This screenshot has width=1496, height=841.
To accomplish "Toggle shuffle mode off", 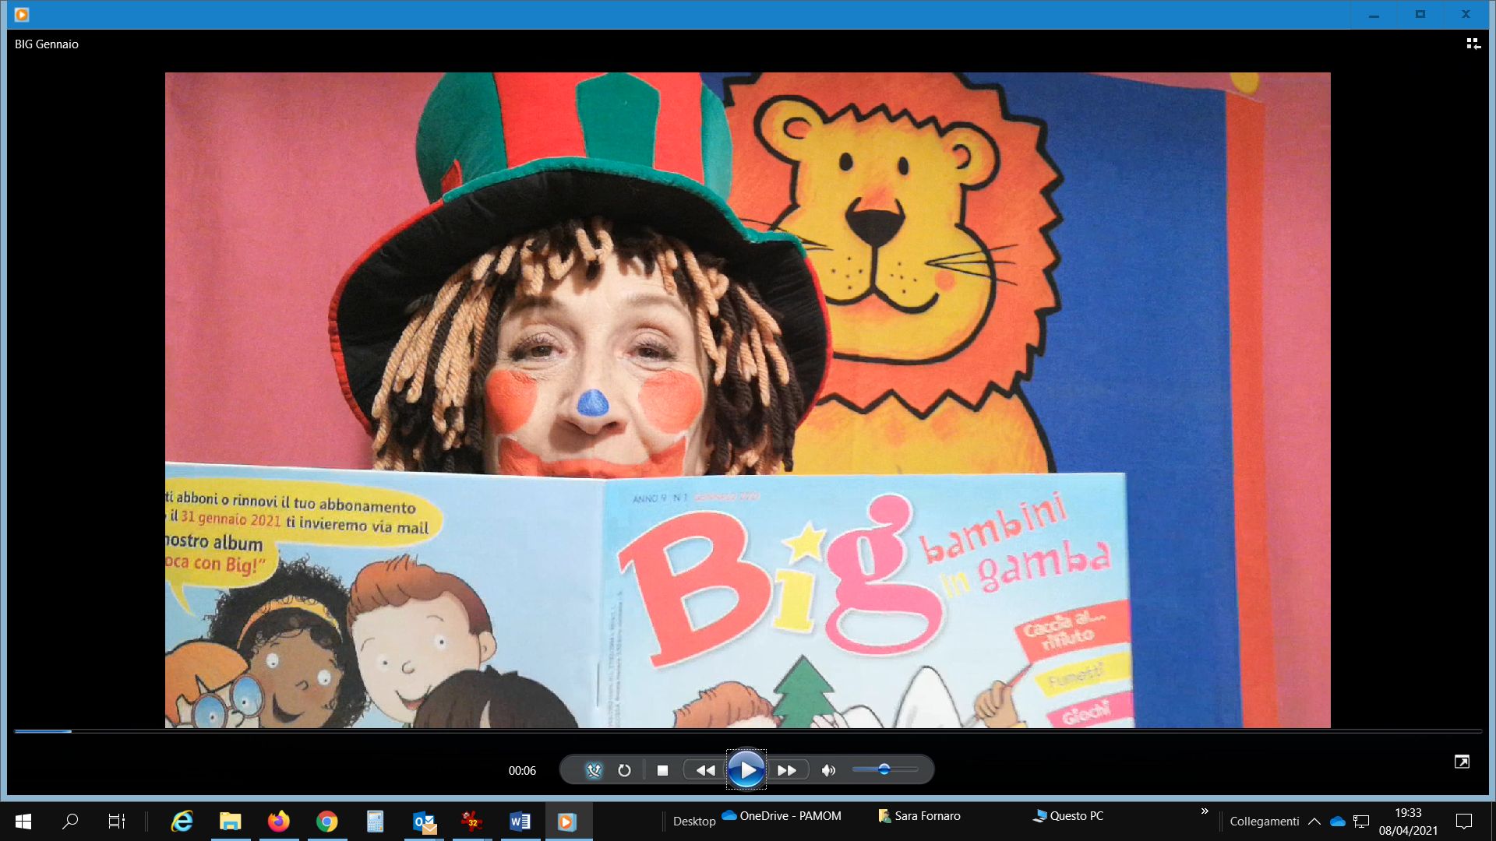I will click(x=594, y=770).
